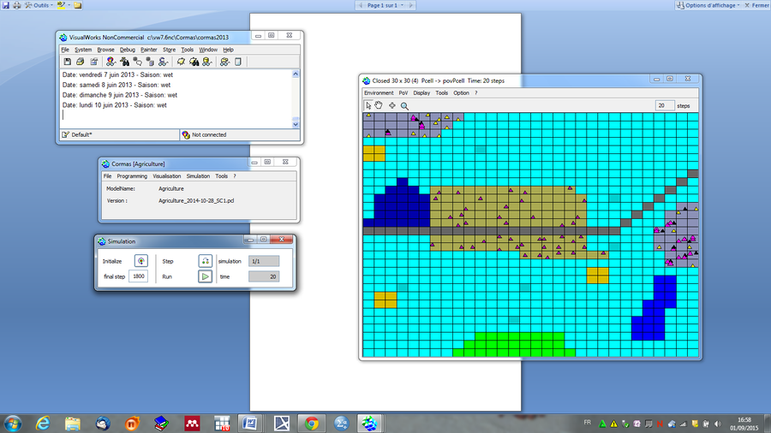Open Programming menu in Cormas window
Image resolution: width=771 pixels, height=433 pixels.
[132, 175]
